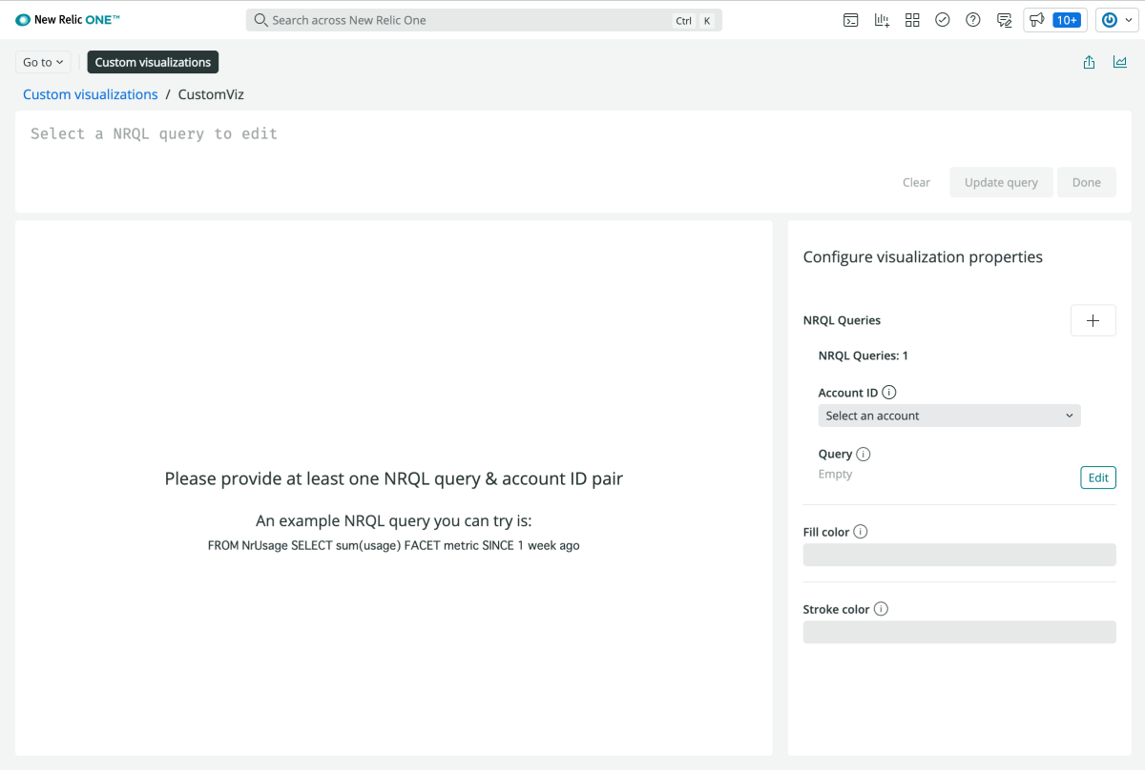Click the feedback chat icon

click(1004, 20)
